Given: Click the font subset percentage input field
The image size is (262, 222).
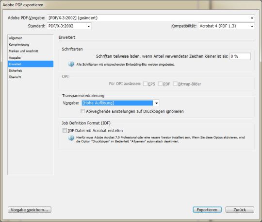Looking at the screenshot, I should (240, 56).
